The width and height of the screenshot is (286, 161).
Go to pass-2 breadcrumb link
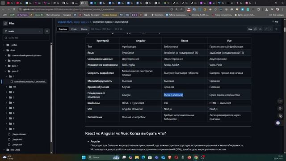84,22
